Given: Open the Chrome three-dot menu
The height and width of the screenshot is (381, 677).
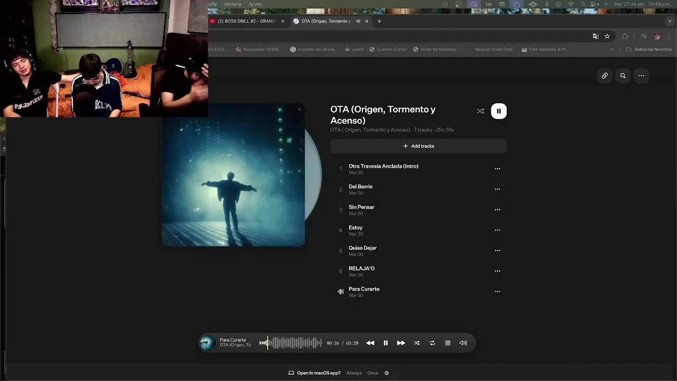Looking at the screenshot, I should click(x=669, y=36).
